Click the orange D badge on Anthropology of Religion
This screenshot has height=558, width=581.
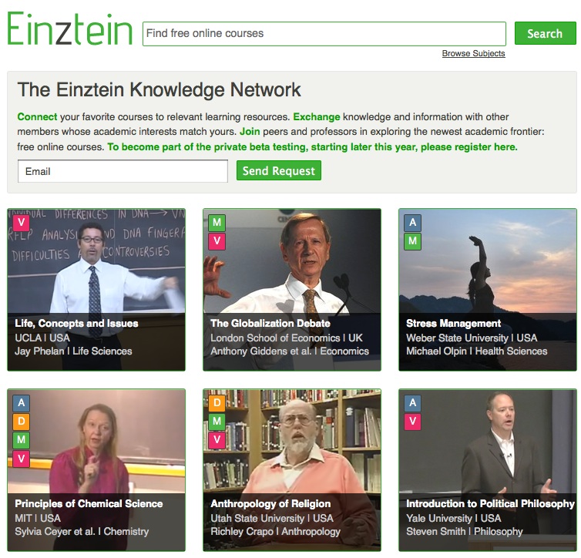217,403
